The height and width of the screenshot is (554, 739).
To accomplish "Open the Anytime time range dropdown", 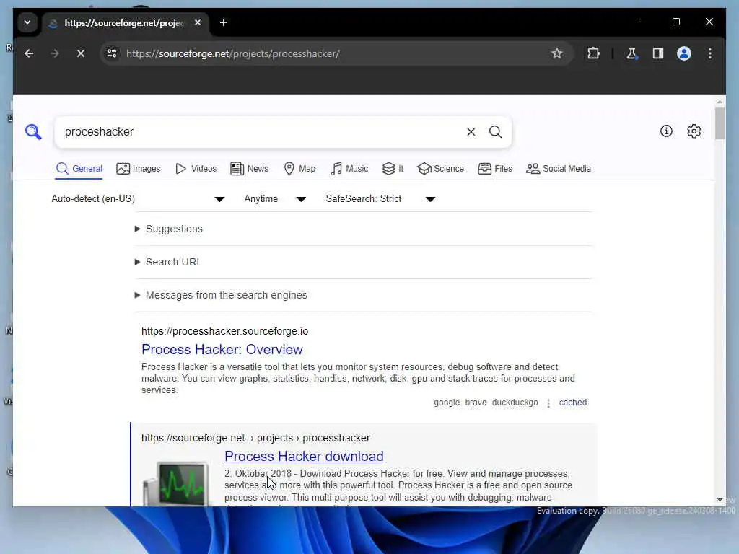I will click(x=275, y=199).
